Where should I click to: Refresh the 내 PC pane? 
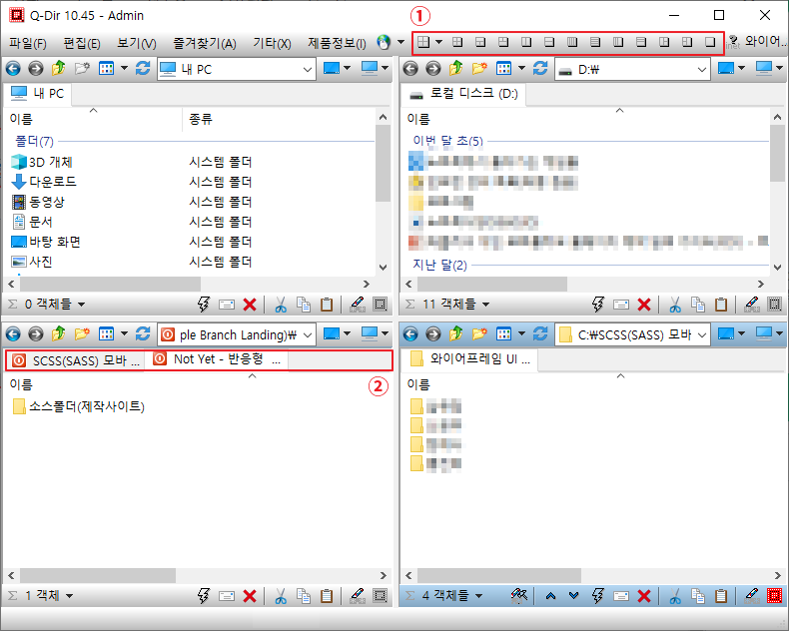coord(143,68)
